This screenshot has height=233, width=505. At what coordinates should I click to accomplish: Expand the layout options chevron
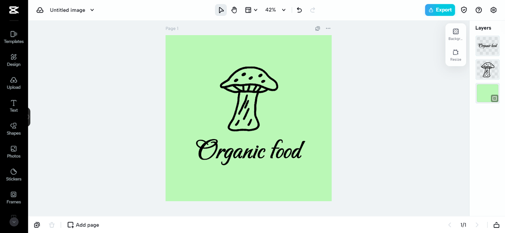[x=256, y=10]
